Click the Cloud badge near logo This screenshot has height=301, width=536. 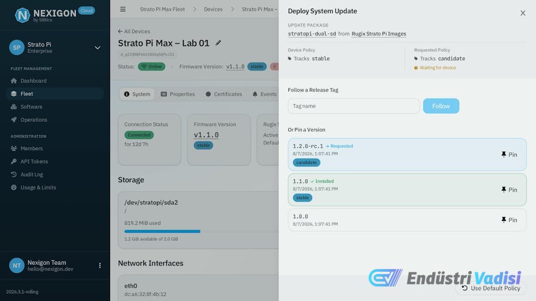coord(86,11)
